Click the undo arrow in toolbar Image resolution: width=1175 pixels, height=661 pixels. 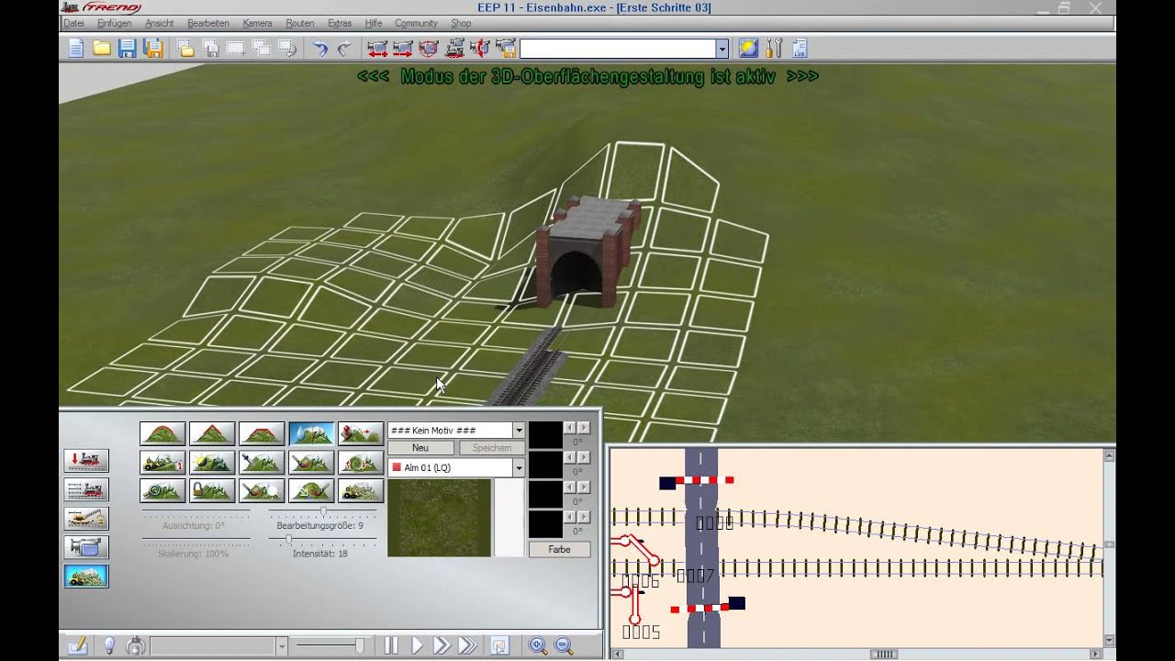(x=319, y=49)
